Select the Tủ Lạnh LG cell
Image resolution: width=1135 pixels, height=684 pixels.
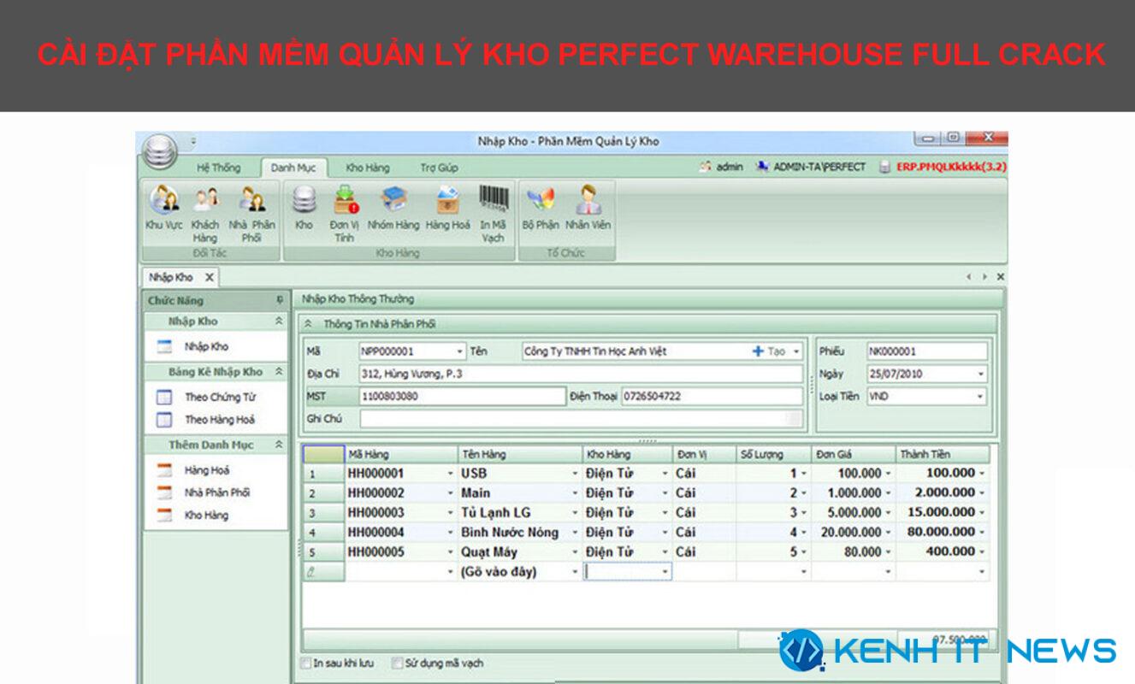(x=520, y=513)
